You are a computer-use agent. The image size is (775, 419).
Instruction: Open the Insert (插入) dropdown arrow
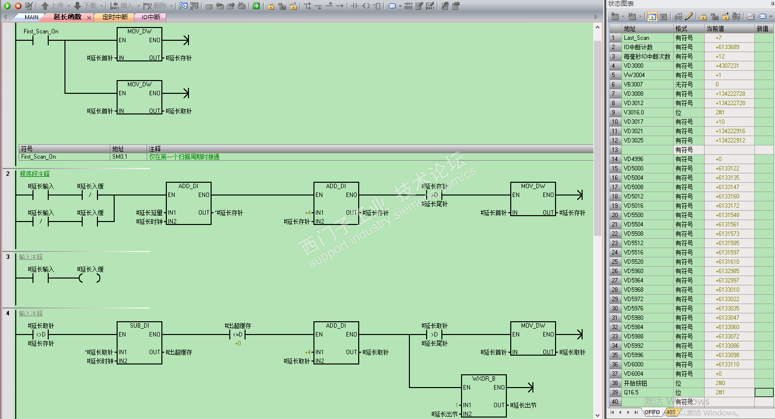pyautogui.click(x=138, y=6)
